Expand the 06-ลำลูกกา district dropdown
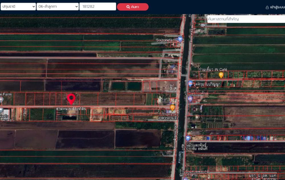The width and height of the screenshot is (285, 180). tap(58, 7)
